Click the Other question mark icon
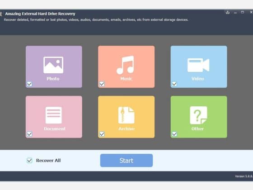The height and width of the screenshot is (190, 253). pyautogui.click(x=199, y=115)
